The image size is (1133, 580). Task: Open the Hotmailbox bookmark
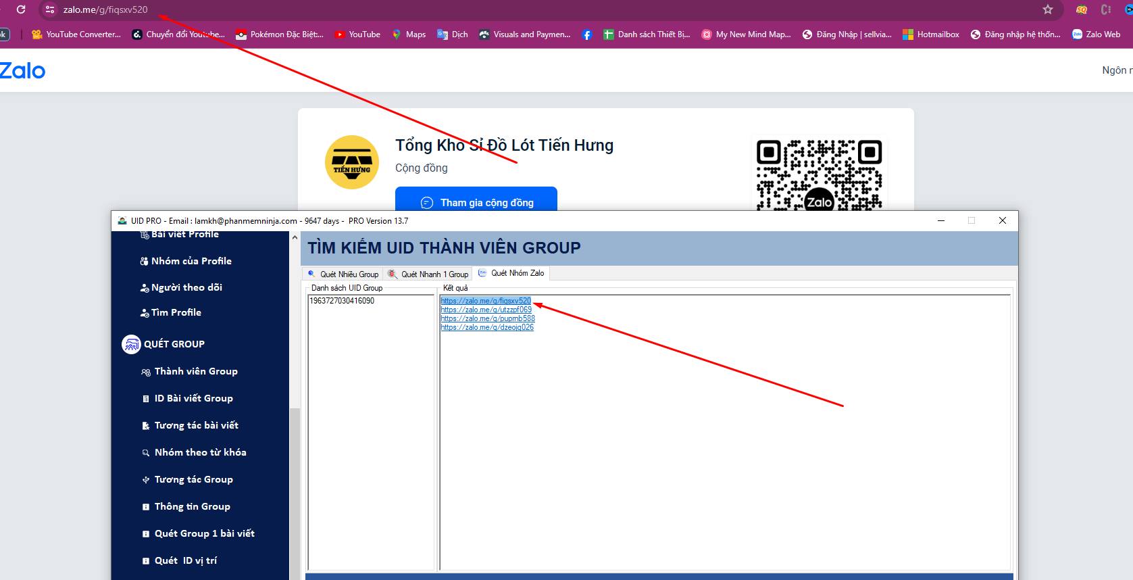tap(931, 34)
